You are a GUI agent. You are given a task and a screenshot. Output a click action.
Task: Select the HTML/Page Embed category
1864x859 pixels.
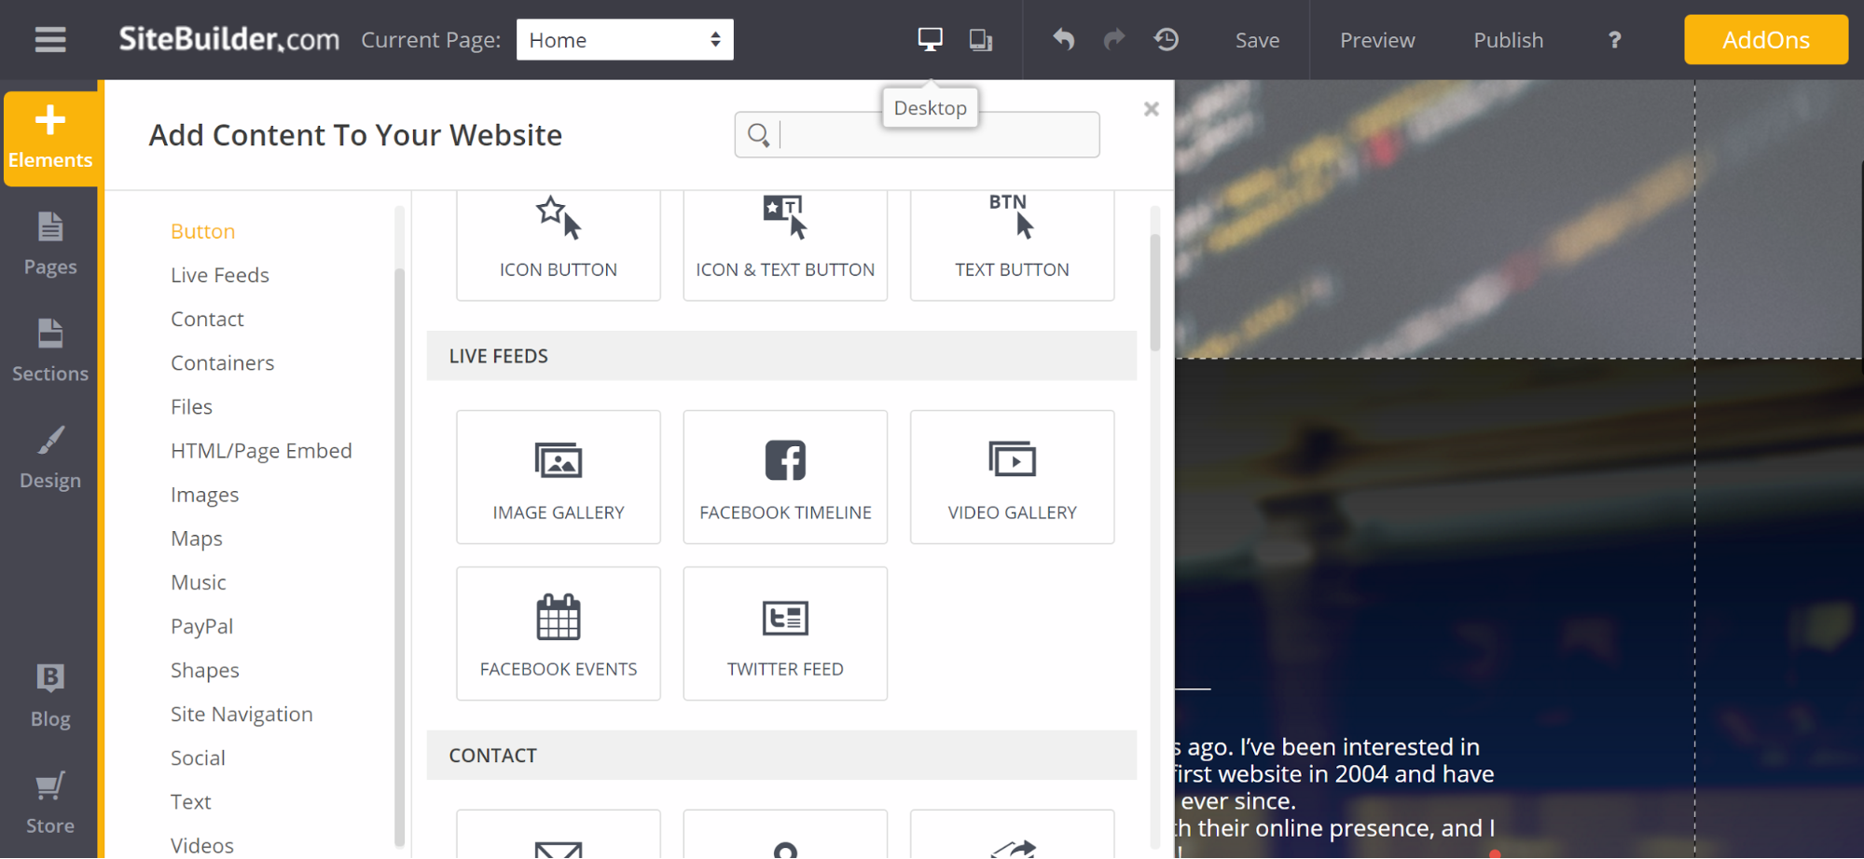261,451
